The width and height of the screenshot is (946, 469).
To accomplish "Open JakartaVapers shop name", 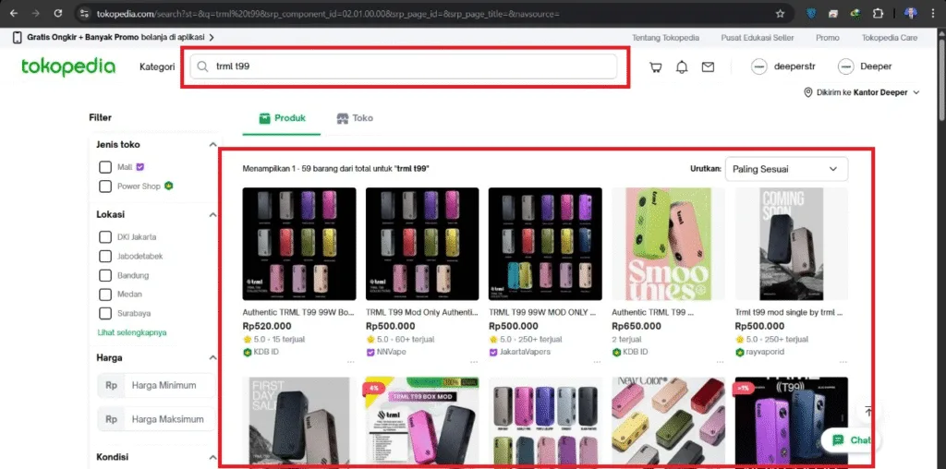I will point(525,352).
